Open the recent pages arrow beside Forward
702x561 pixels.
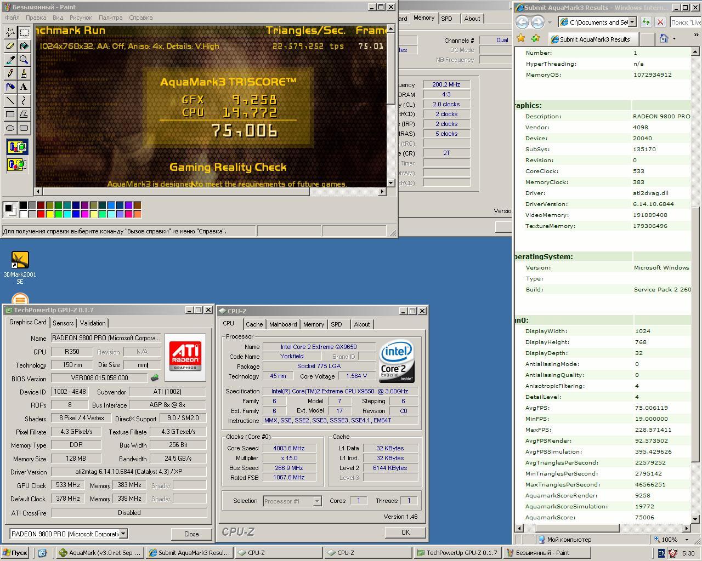click(550, 22)
